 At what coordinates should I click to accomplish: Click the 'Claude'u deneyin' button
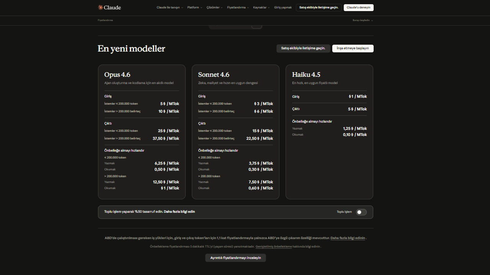(x=358, y=8)
